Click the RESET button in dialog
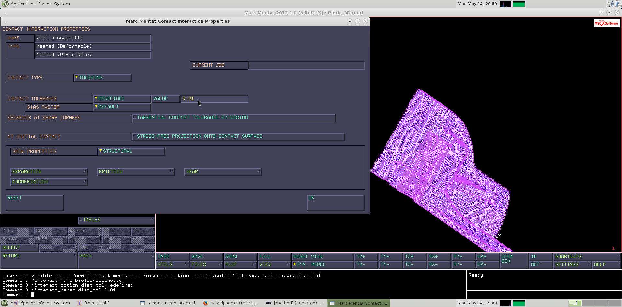The image size is (622, 307). pos(34,203)
